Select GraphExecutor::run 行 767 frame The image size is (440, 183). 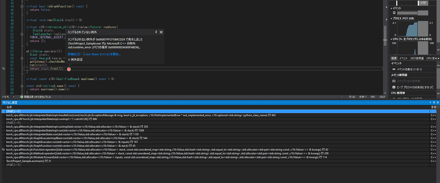pyautogui.click(x=219, y=142)
